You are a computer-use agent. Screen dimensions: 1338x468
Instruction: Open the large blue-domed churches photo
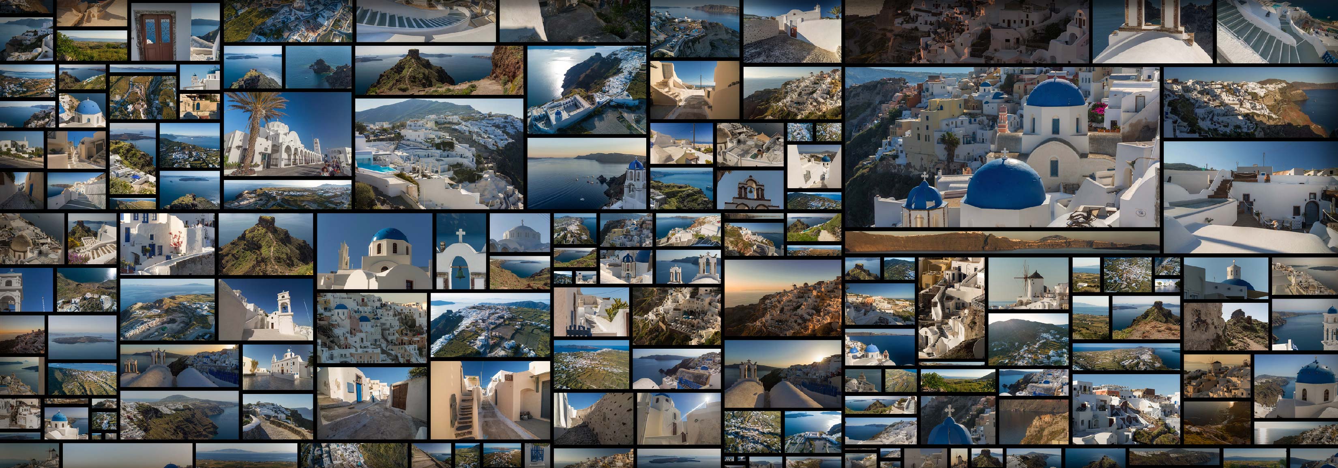pos(1001,147)
